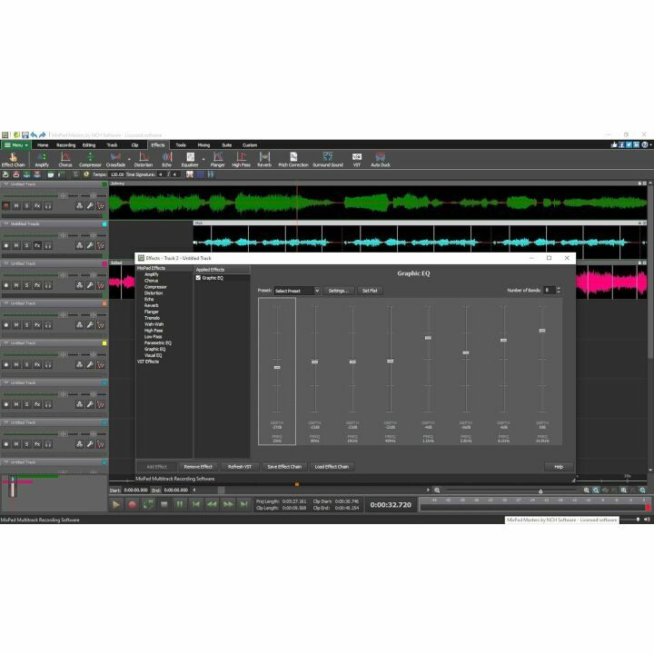Apply the Amplify effect from the ribbon
Screen dimensions: 654x654
[42, 159]
